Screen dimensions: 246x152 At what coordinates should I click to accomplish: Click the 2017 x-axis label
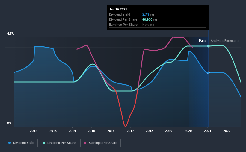[x=130, y=131]
